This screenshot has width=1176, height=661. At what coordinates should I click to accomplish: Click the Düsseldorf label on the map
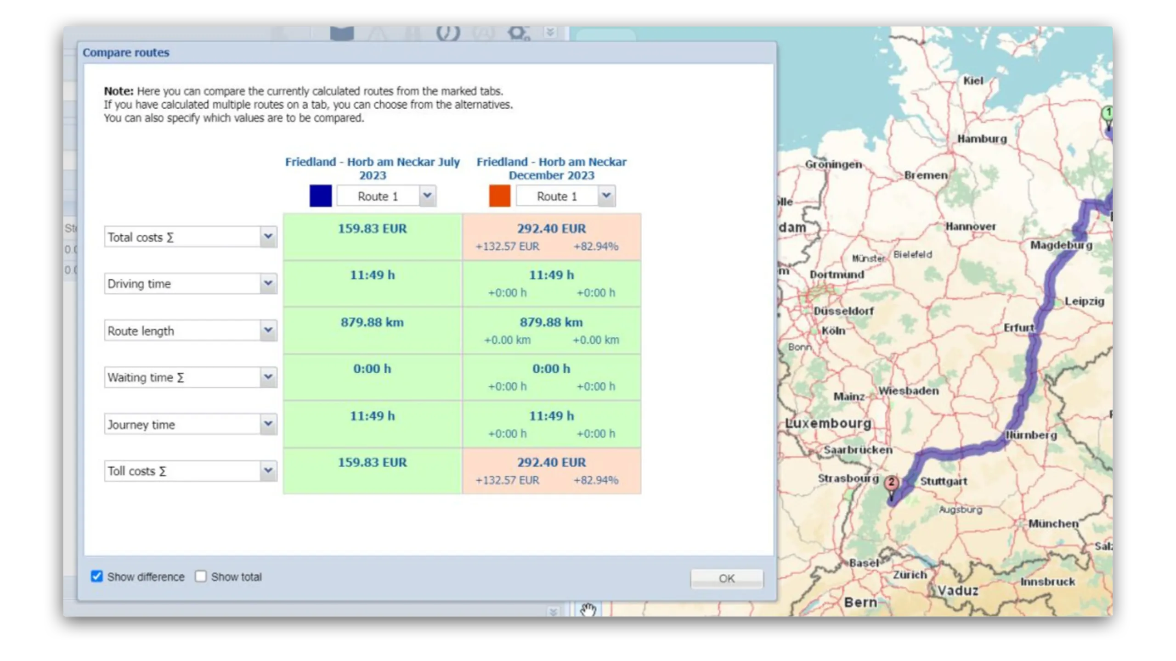click(x=843, y=311)
